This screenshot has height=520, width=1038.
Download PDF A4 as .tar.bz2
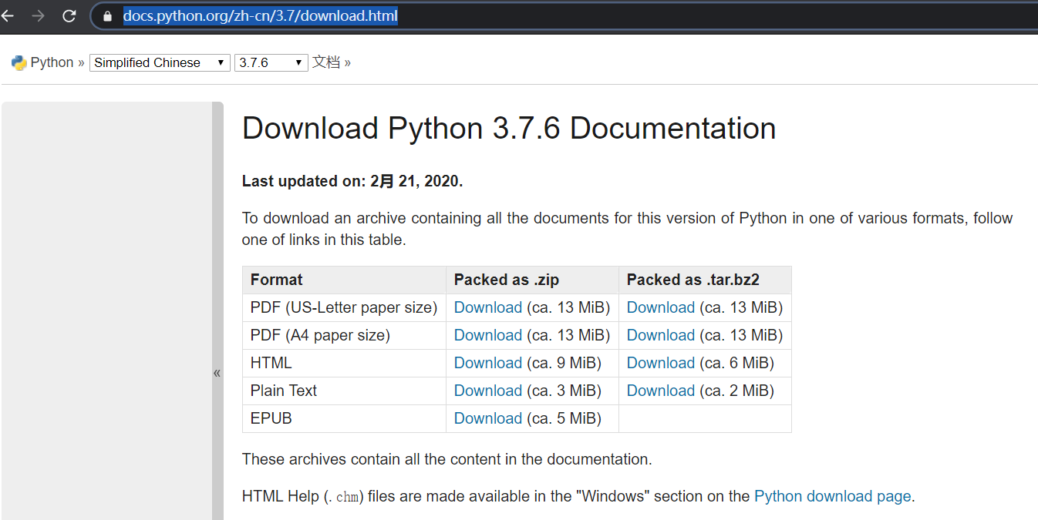[x=660, y=335]
